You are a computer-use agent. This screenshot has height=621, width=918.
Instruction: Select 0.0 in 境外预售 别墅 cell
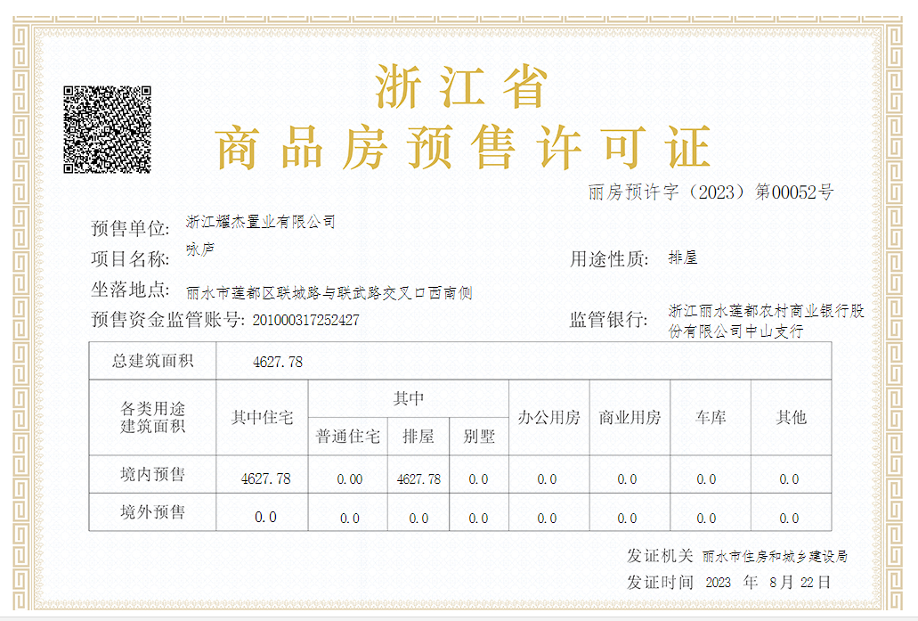click(x=478, y=519)
